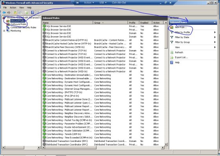Open the Filter by Group submenu arrow

click(x=215, y=42)
